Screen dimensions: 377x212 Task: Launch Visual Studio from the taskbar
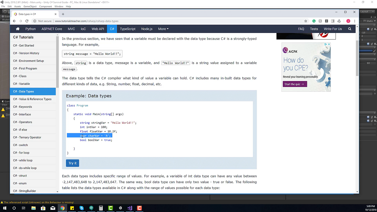(130, 208)
